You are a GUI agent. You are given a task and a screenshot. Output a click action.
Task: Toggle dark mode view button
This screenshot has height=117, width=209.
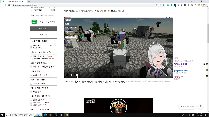coord(187,106)
